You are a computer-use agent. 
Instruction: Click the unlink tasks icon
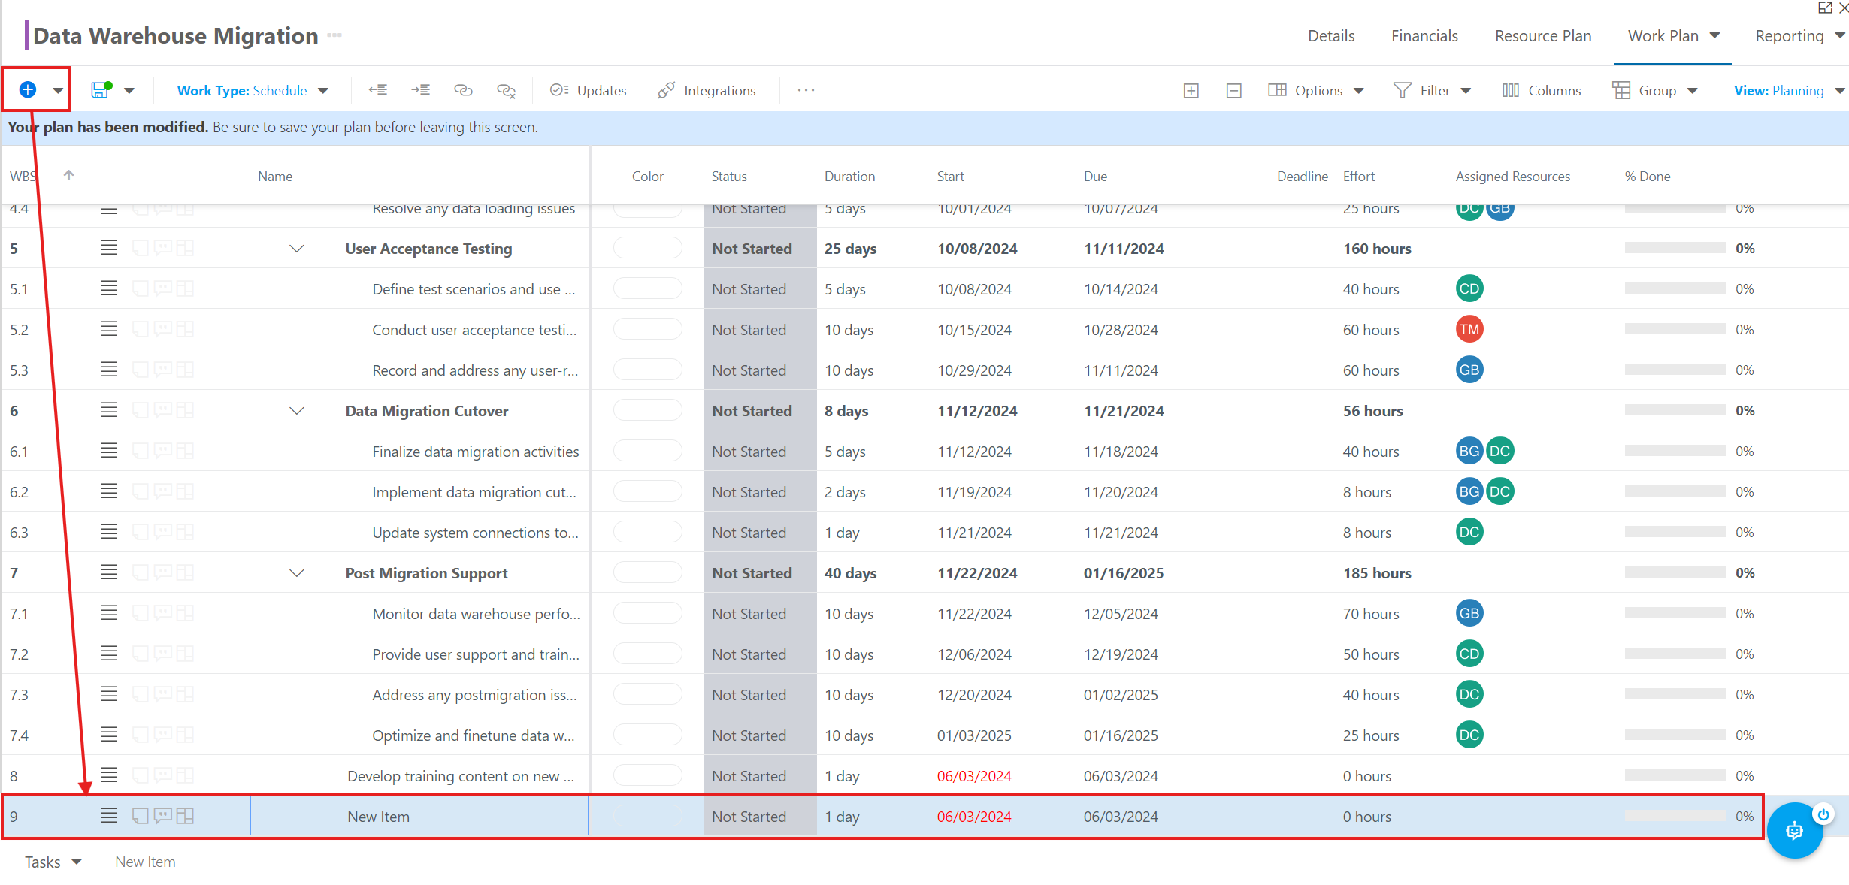[507, 91]
